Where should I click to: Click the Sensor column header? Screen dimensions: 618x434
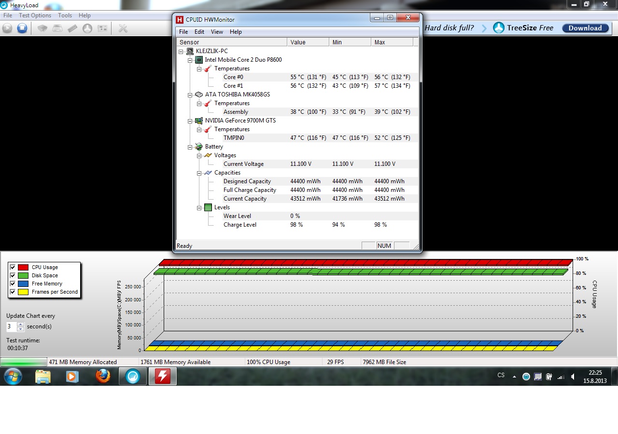[232, 42]
